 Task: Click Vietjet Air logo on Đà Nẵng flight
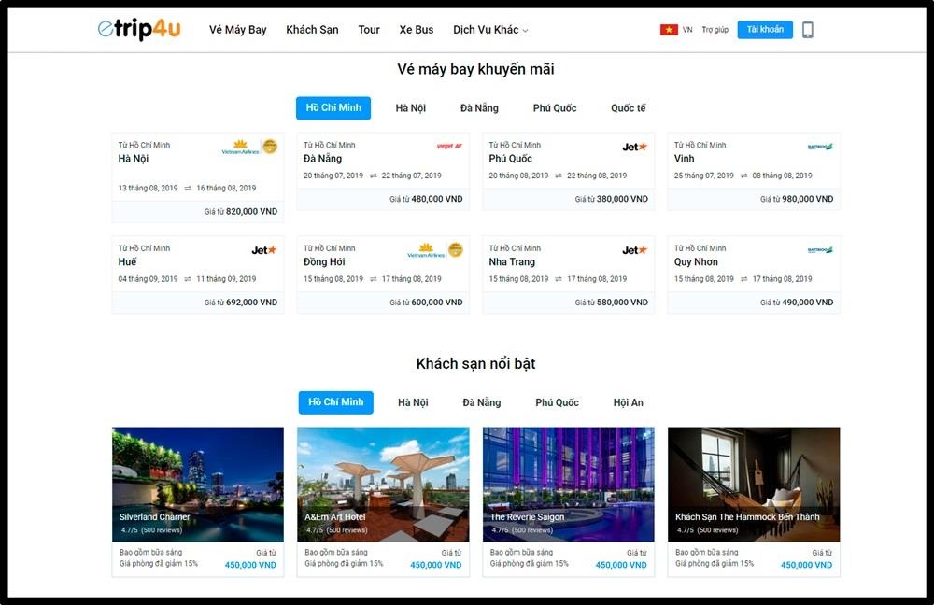pyautogui.click(x=449, y=146)
